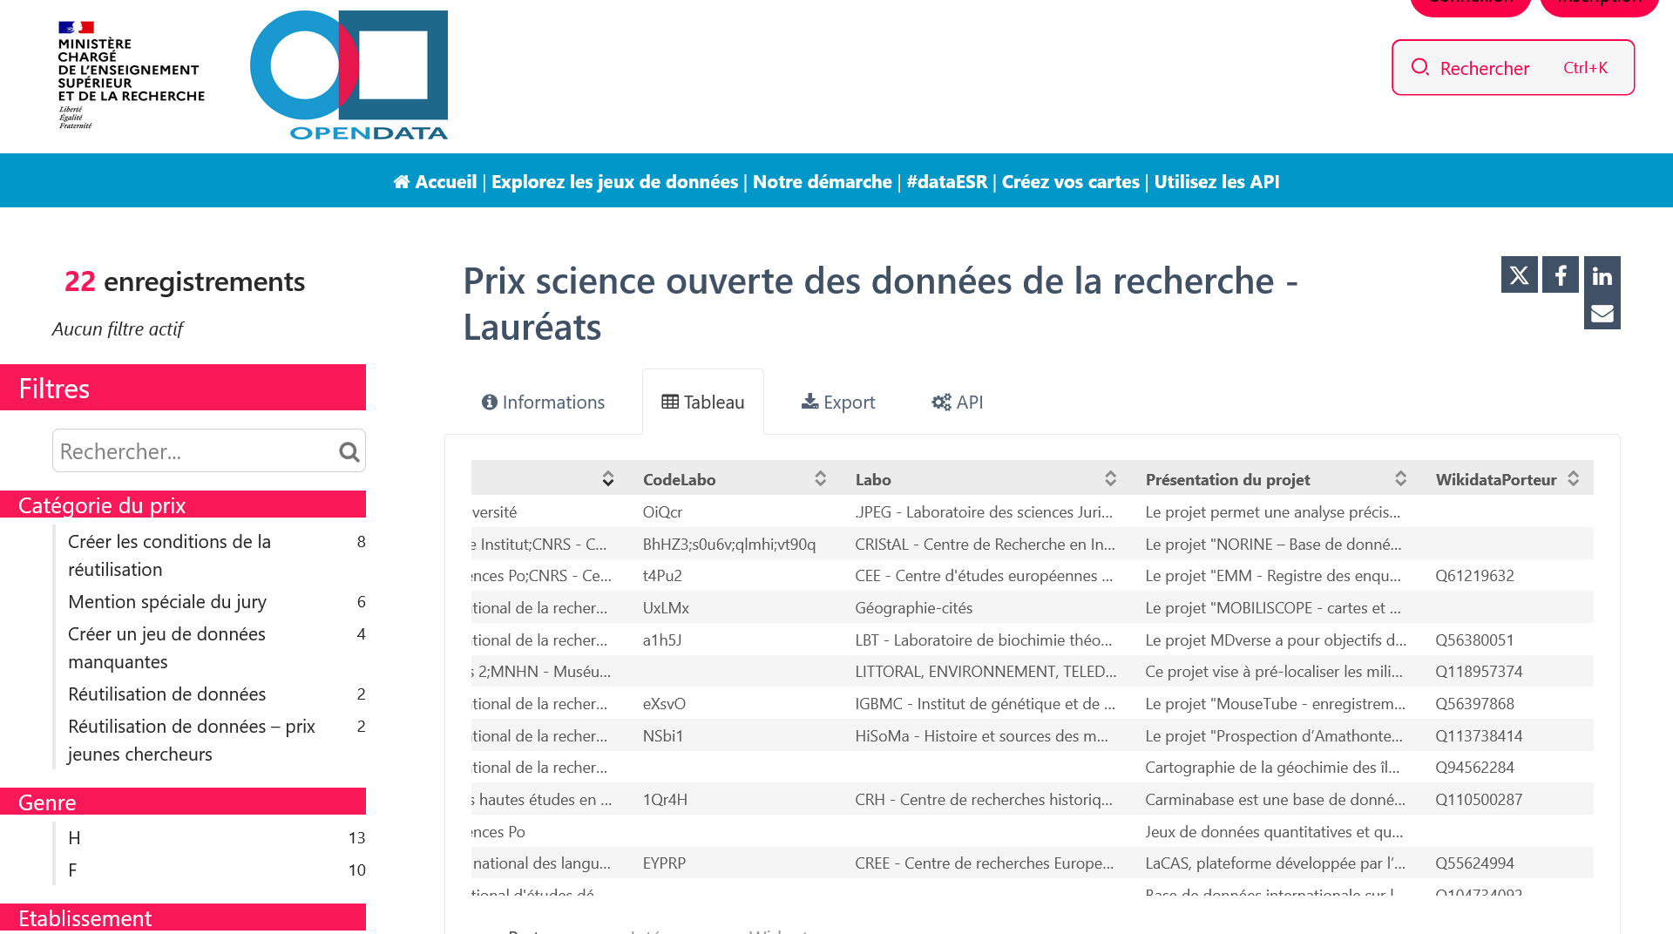The width and height of the screenshot is (1673, 934).
Task: Select the EYPRP CodeLabo cell
Action: [664, 863]
